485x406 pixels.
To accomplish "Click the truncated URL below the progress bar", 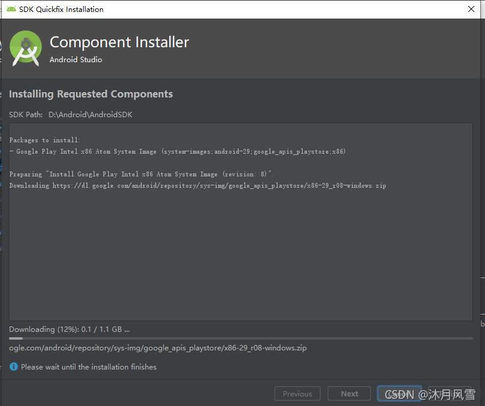I will 158,348.
